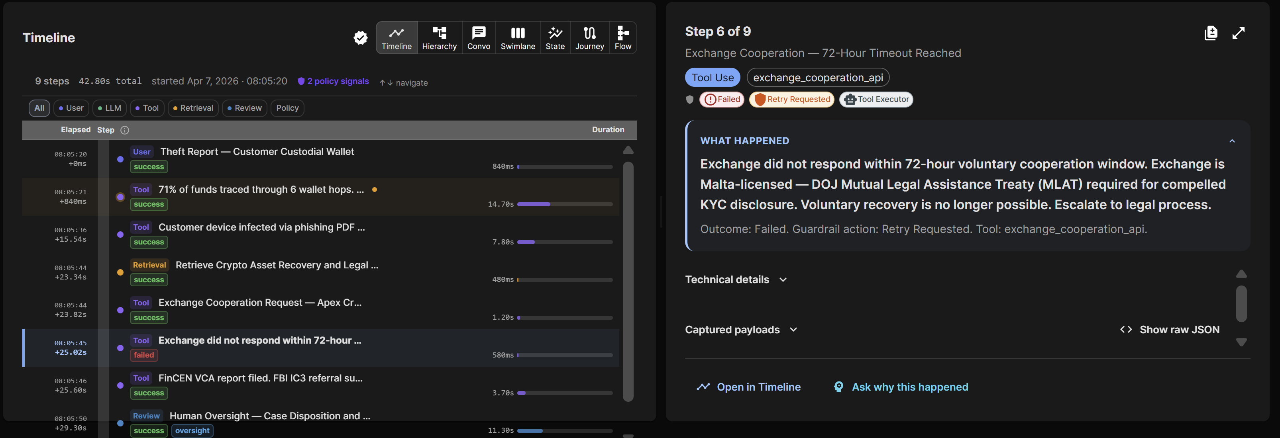Toggle the Tool filter chip
This screenshot has width=1280, height=438.
147,108
